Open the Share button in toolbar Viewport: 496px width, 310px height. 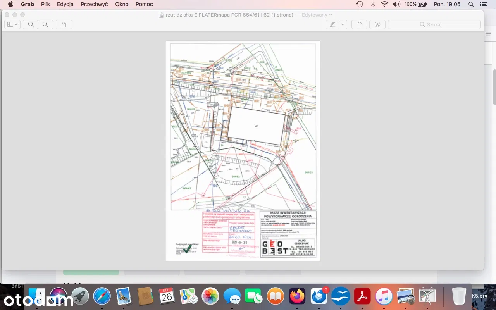tap(64, 24)
